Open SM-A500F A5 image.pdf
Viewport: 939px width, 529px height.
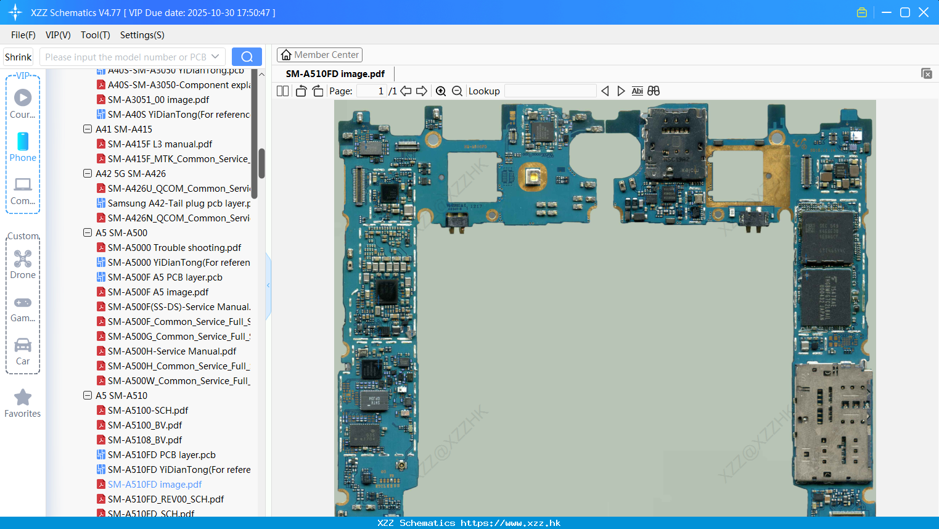(152, 292)
